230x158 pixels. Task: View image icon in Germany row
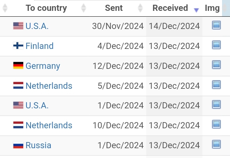pos(216,65)
